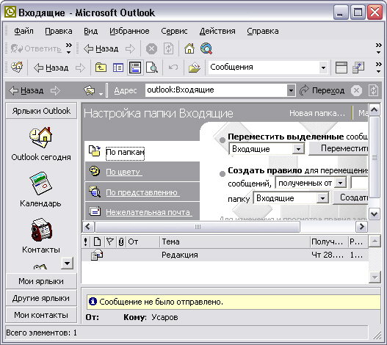This screenshot has width=387, height=345.
Task: Open the rule target folder Входящие dropdown
Action: 322,198
